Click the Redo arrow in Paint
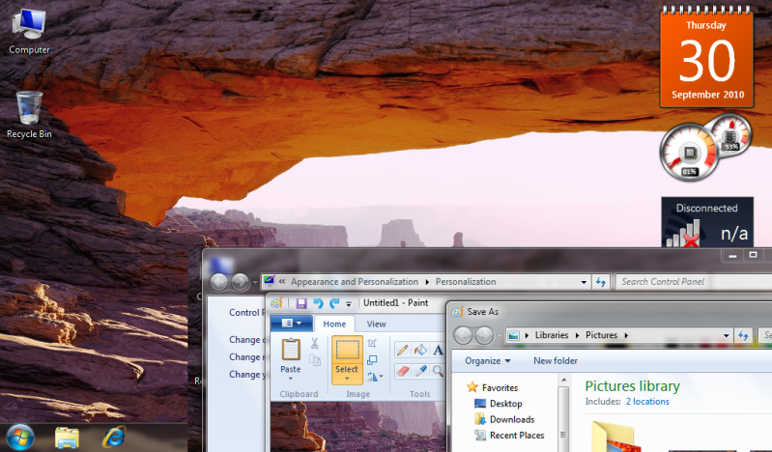 (x=334, y=304)
